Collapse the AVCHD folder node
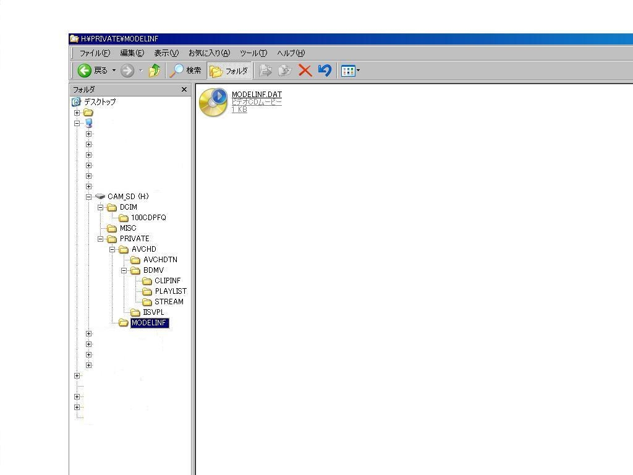The width and height of the screenshot is (633, 475). click(x=113, y=250)
